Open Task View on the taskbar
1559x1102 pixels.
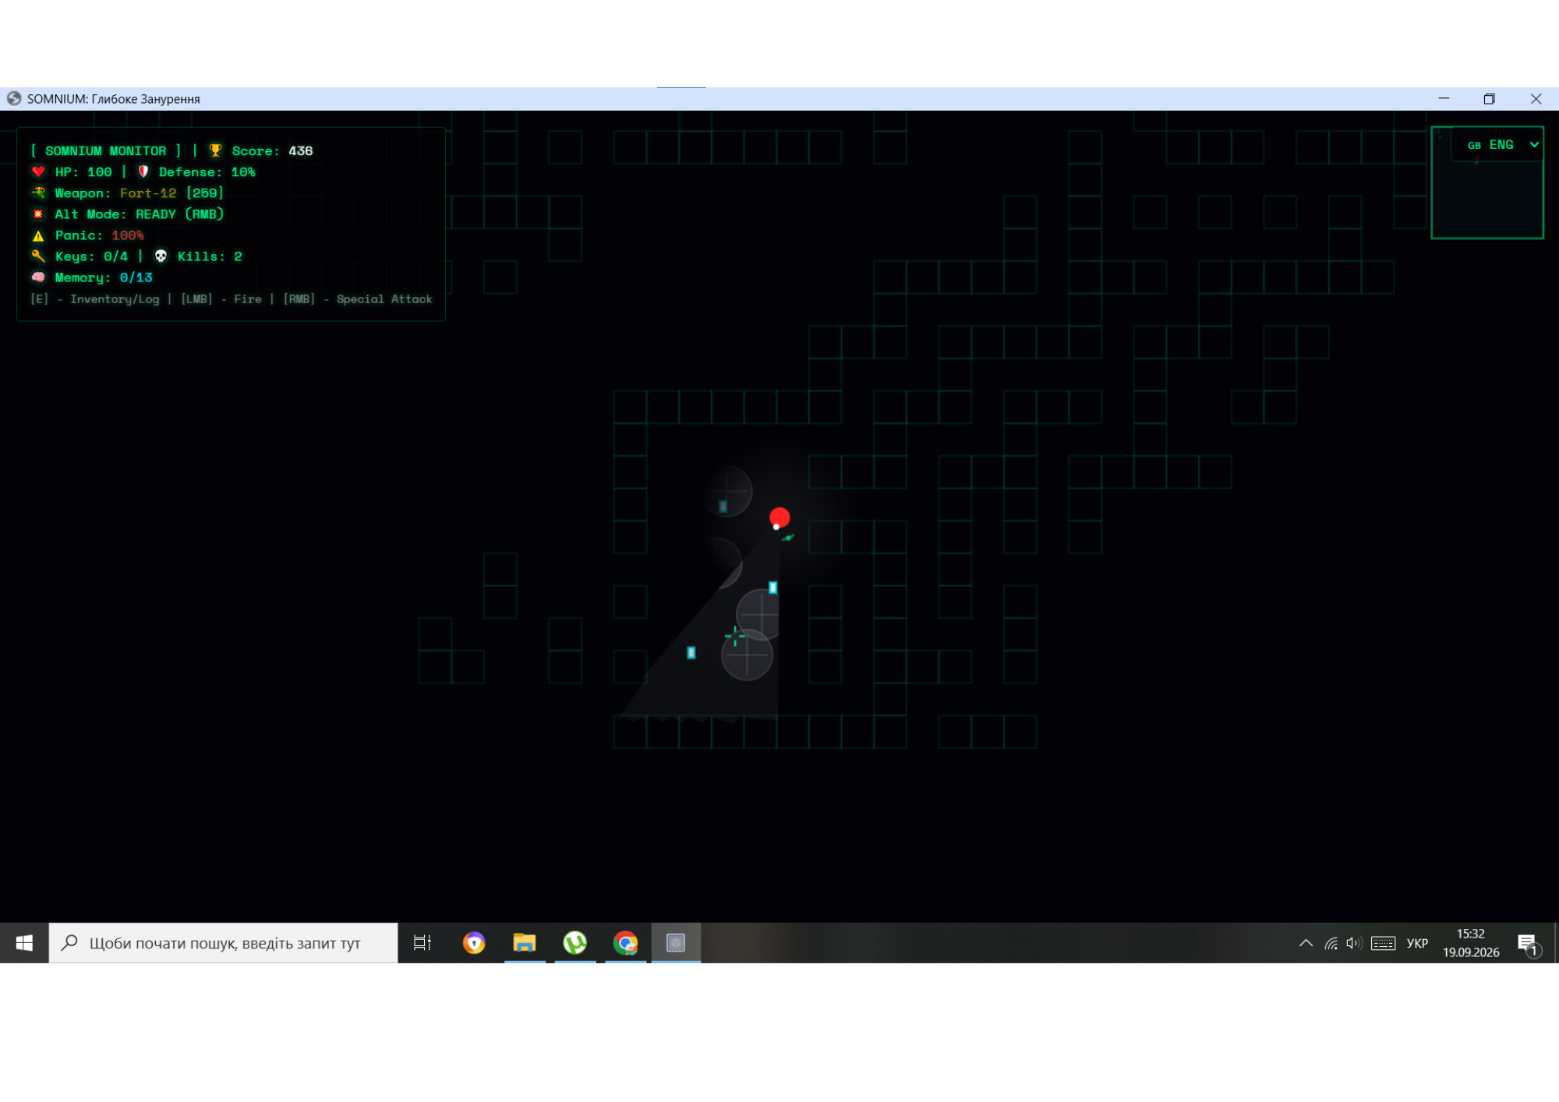(x=422, y=943)
